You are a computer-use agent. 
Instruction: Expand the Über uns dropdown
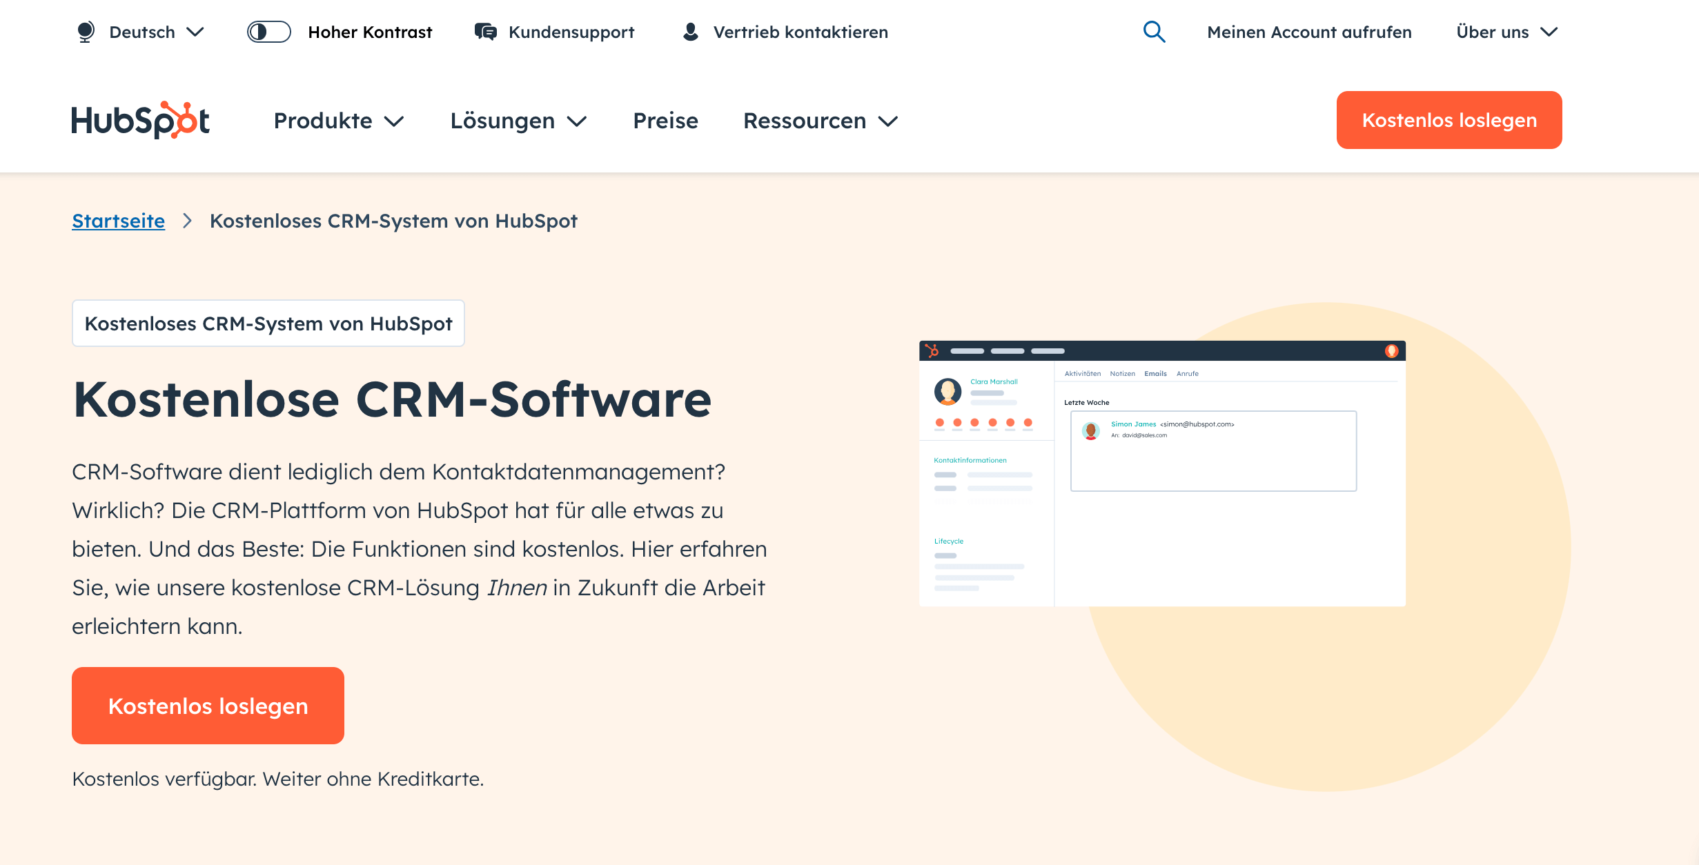[1507, 32]
